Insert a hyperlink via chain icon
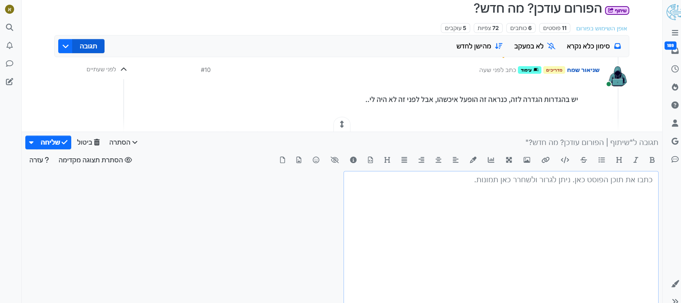Screen dimensions: 681x303 [545, 160]
